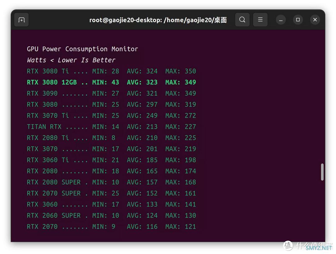This screenshot has height=254, width=336.
Task: Click the AVG value 124
Action: pos(152,216)
